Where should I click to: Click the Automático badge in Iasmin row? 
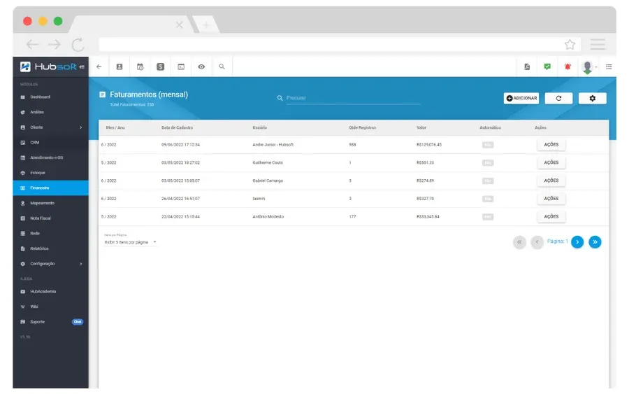[488, 199]
